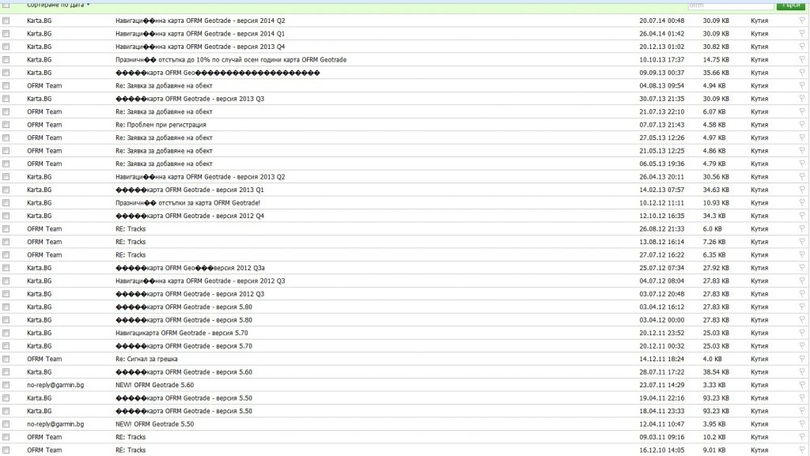Flag the message dated 26.04.14 01:42
This screenshot has height=456, width=810.
pyautogui.click(x=802, y=33)
